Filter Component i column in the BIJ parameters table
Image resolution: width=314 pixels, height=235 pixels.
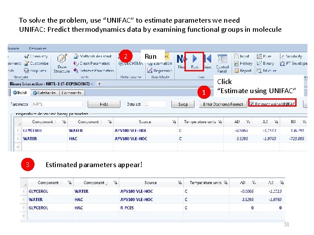point(64,122)
